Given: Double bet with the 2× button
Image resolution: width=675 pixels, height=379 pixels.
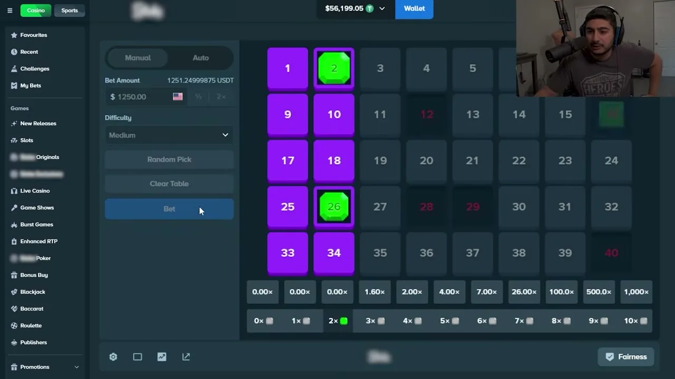Looking at the screenshot, I should pyautogui.click(x=221, y=97).
